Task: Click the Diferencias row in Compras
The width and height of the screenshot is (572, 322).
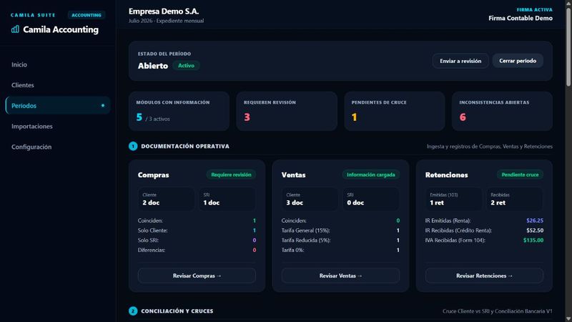Action: pyautogui.click(x=197, y=250)
